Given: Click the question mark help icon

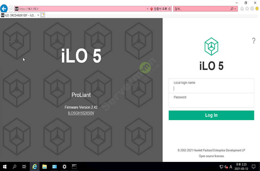Looking at the screenshot, I should [254, 41].
